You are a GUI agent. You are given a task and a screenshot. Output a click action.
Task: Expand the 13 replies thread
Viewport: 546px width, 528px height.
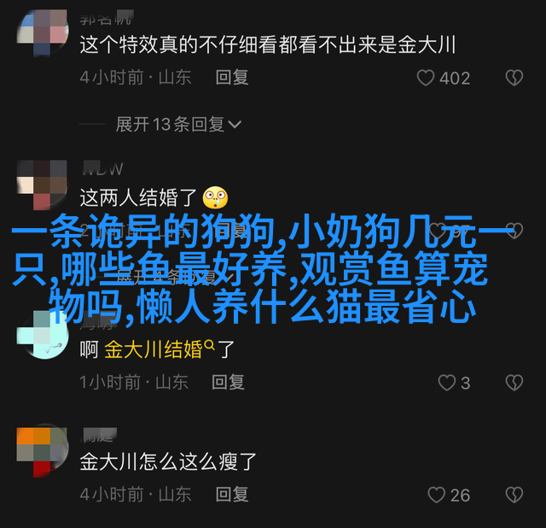[x=178, y=124]
